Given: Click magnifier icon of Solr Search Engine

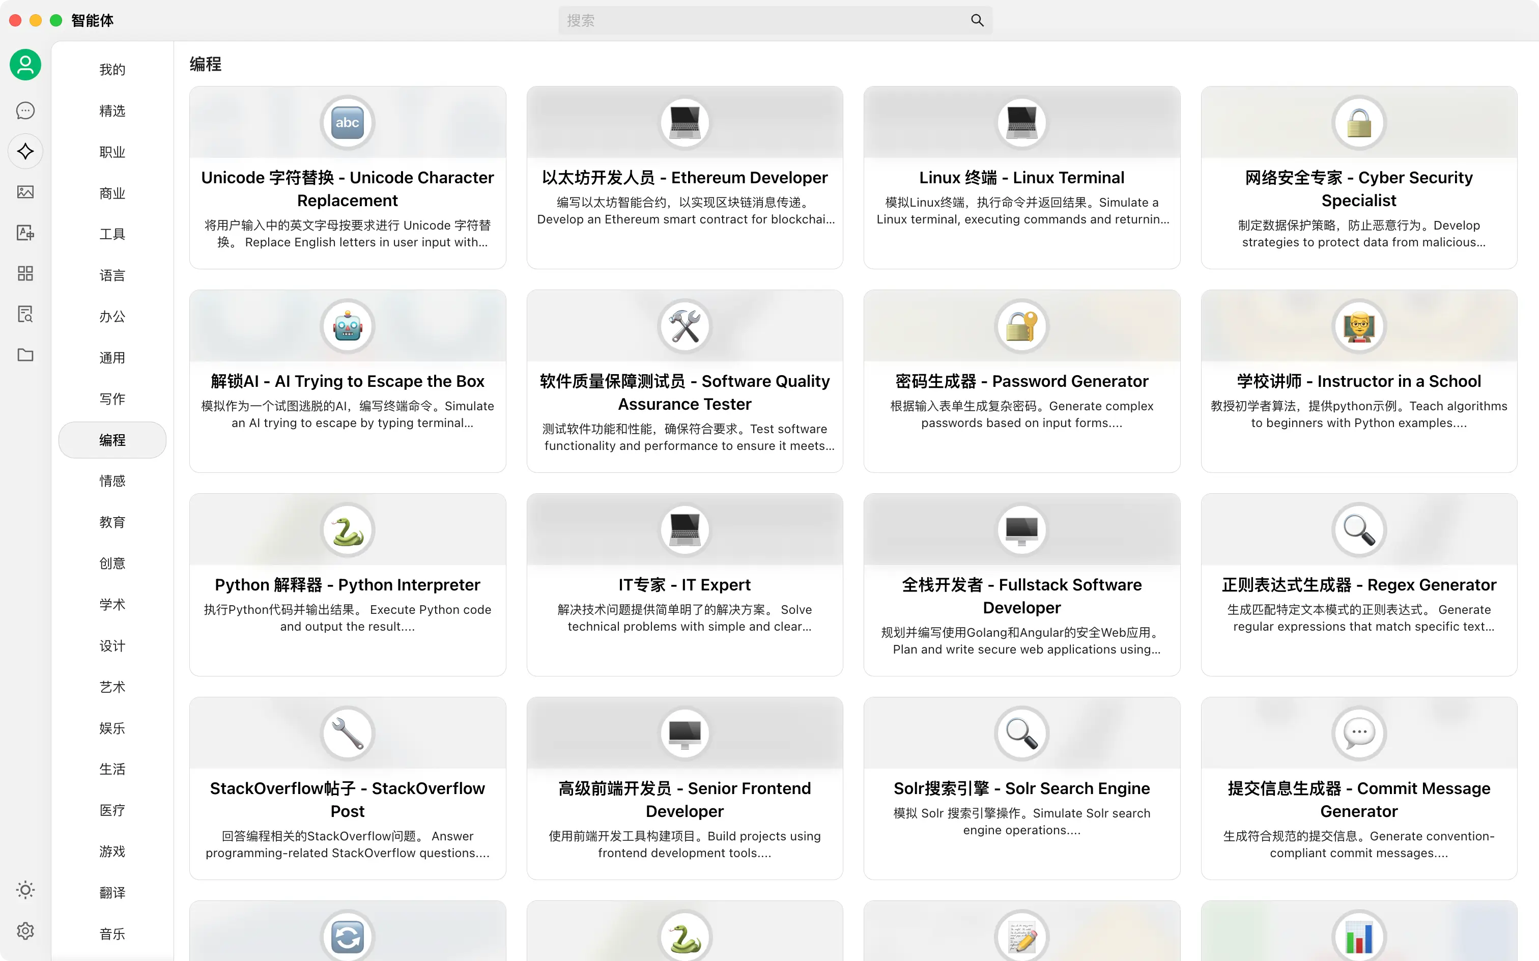Looking at the screenshot, I should click(x=1022, y=733).
